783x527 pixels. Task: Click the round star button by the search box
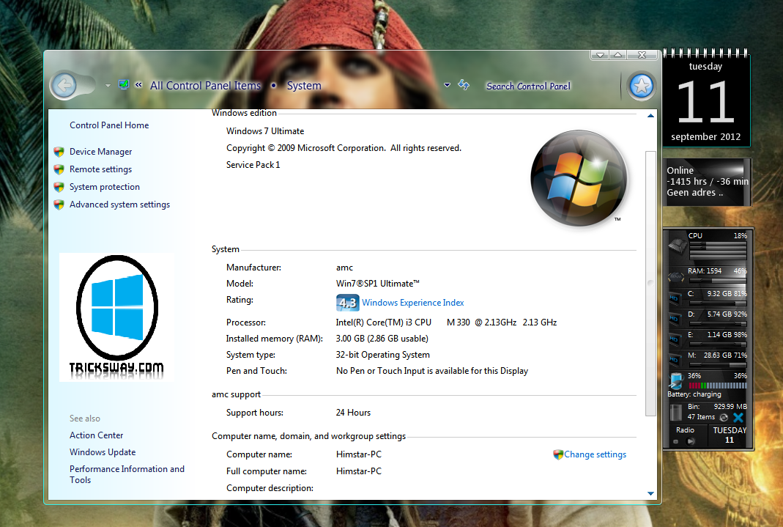(x=642, y=86)
